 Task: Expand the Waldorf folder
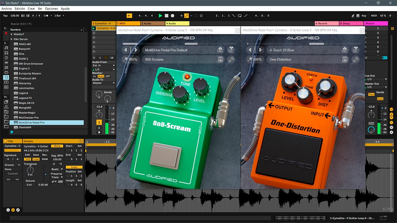tap(12, 34)
